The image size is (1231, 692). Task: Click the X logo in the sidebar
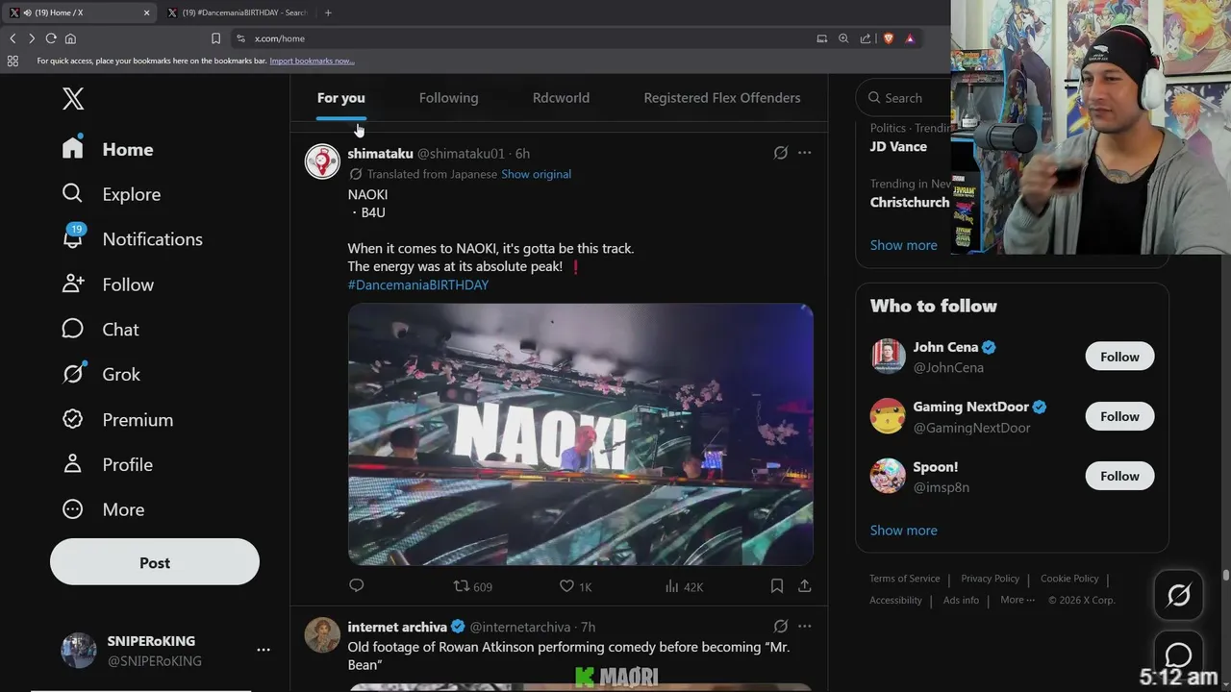(x=73, y=98)
